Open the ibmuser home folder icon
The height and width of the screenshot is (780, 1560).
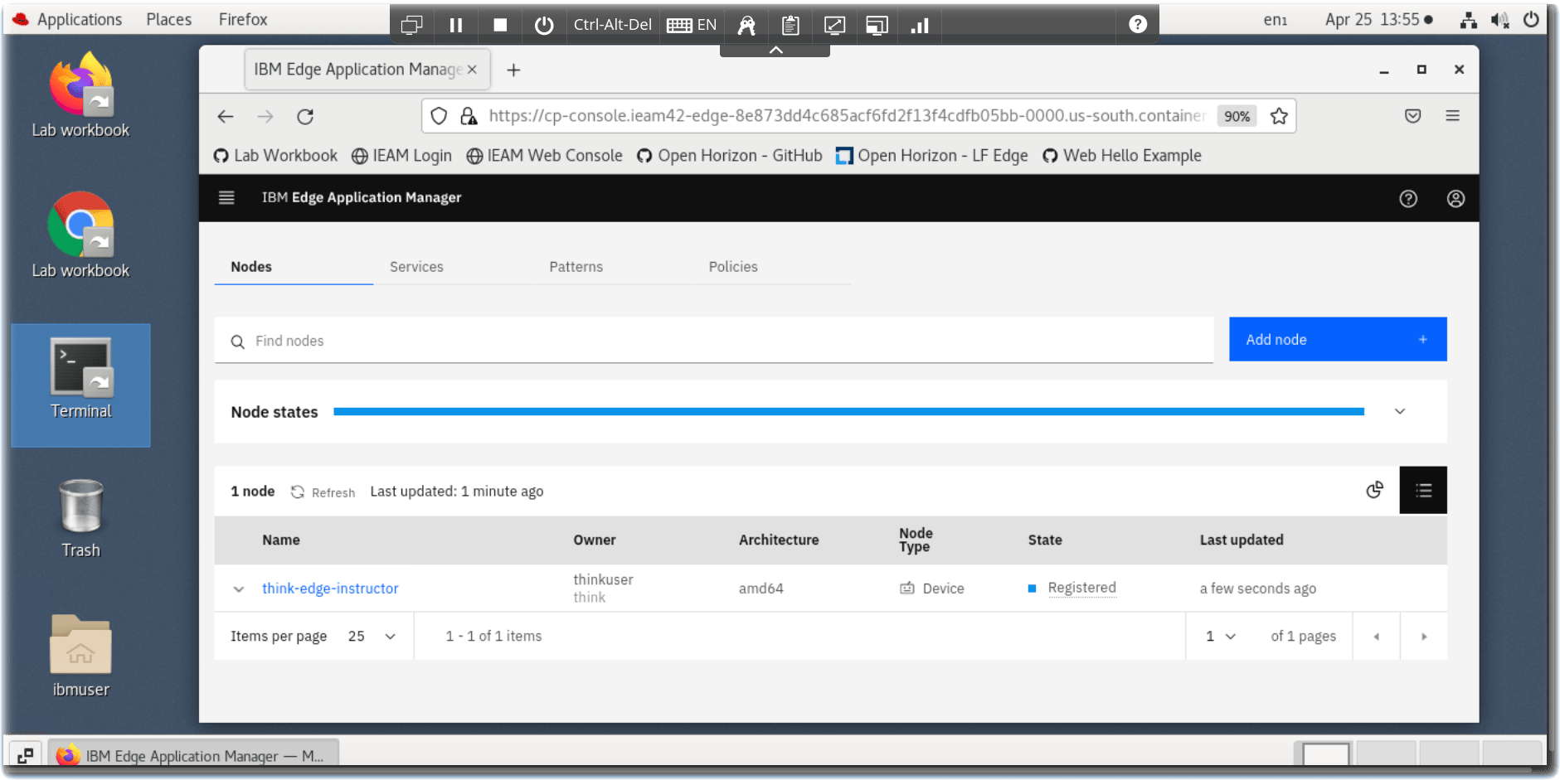coord(80,656)
